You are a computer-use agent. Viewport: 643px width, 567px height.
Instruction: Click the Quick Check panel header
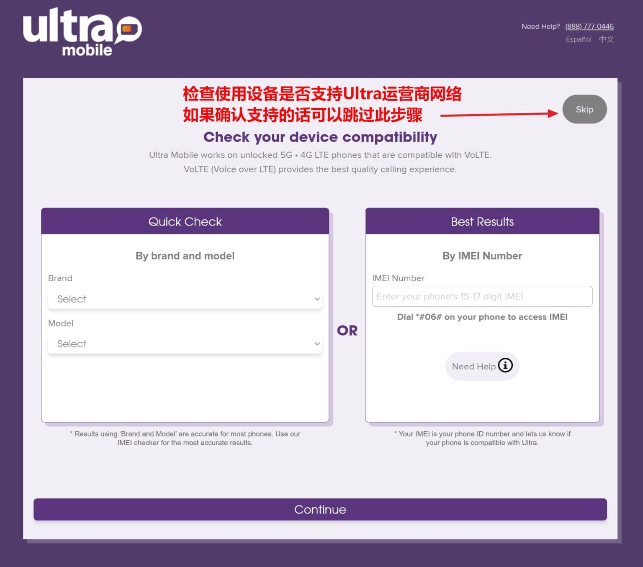(185, 221)
